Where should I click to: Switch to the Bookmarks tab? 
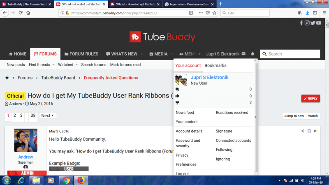(x=215, y=65)
